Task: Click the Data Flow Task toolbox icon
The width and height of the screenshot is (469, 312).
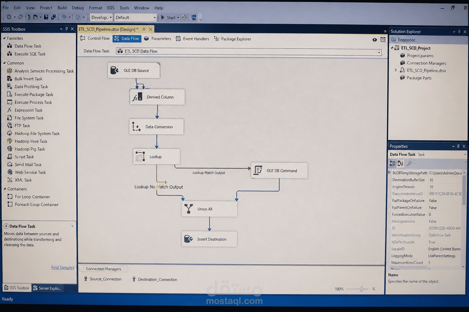Action: point(9,46)
